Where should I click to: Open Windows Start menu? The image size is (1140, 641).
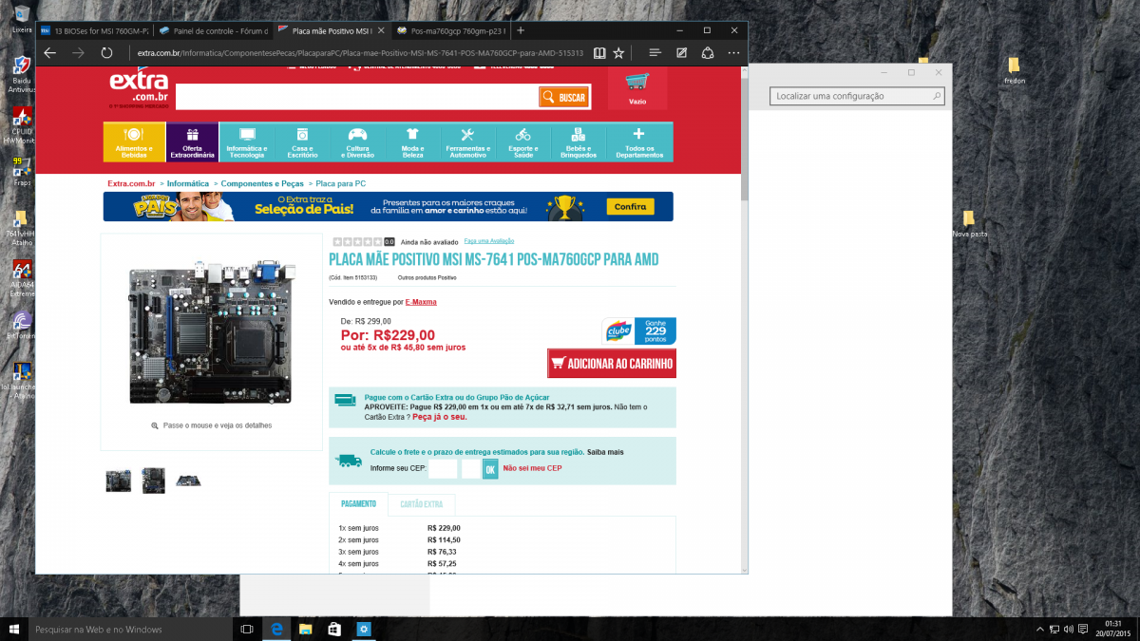pyautogui.click(x=14, y=629)
